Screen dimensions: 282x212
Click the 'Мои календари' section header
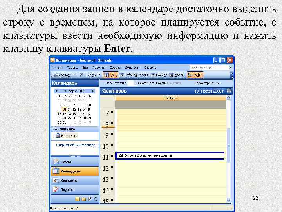pos(75,129)
